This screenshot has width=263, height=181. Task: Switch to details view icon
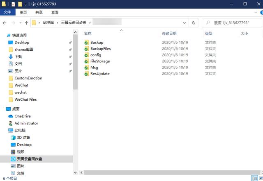tap(255, 178)
